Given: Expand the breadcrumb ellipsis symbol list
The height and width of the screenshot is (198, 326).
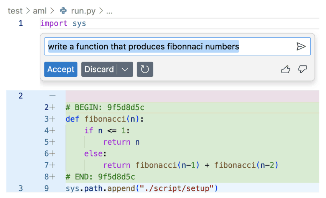Looking at the screenshot, I should [x=109, y=12].
